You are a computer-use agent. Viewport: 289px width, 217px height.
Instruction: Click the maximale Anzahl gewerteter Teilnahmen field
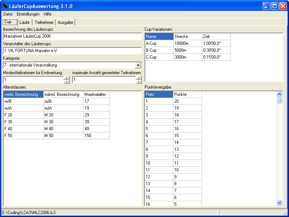(104, 80)
